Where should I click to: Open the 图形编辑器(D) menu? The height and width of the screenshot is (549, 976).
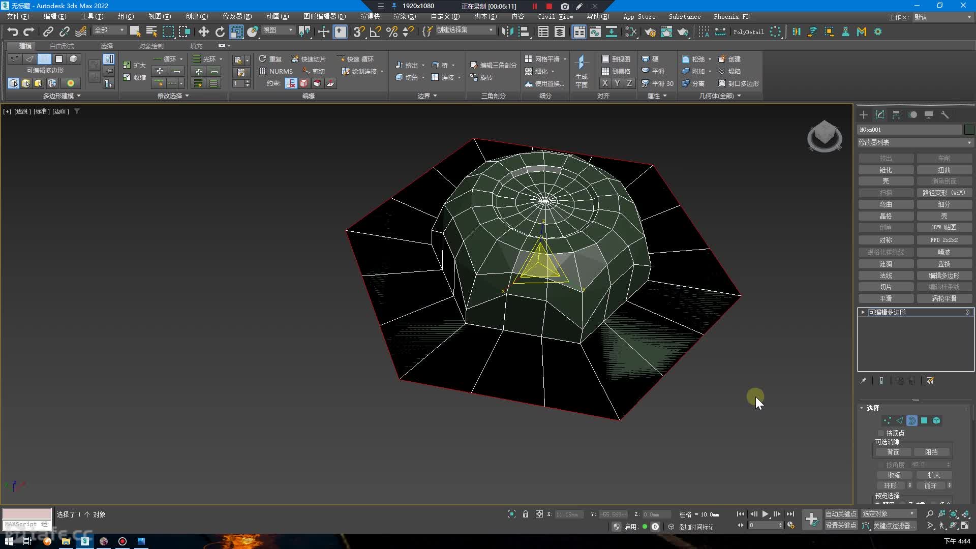324,17
